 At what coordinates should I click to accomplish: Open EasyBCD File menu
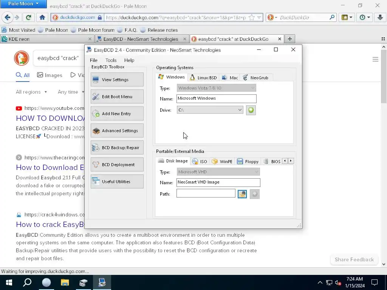94,60
